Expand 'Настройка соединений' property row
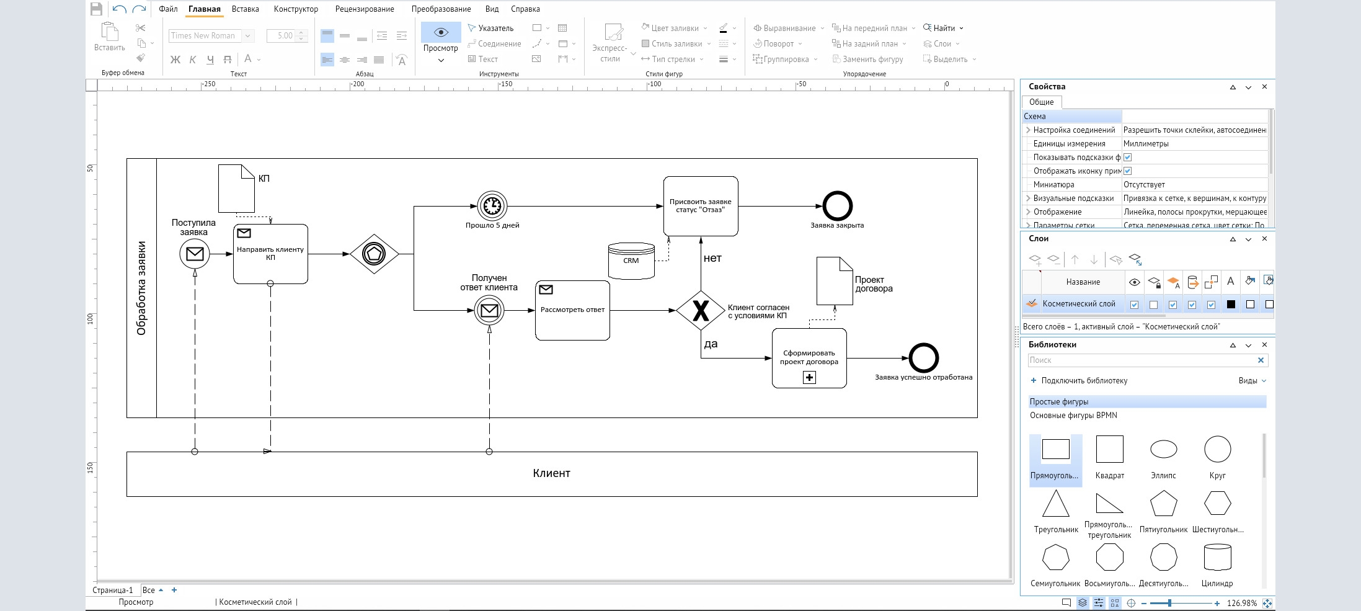The height and width of the screenshot is (611, 1361). (x=1028, y=130)
